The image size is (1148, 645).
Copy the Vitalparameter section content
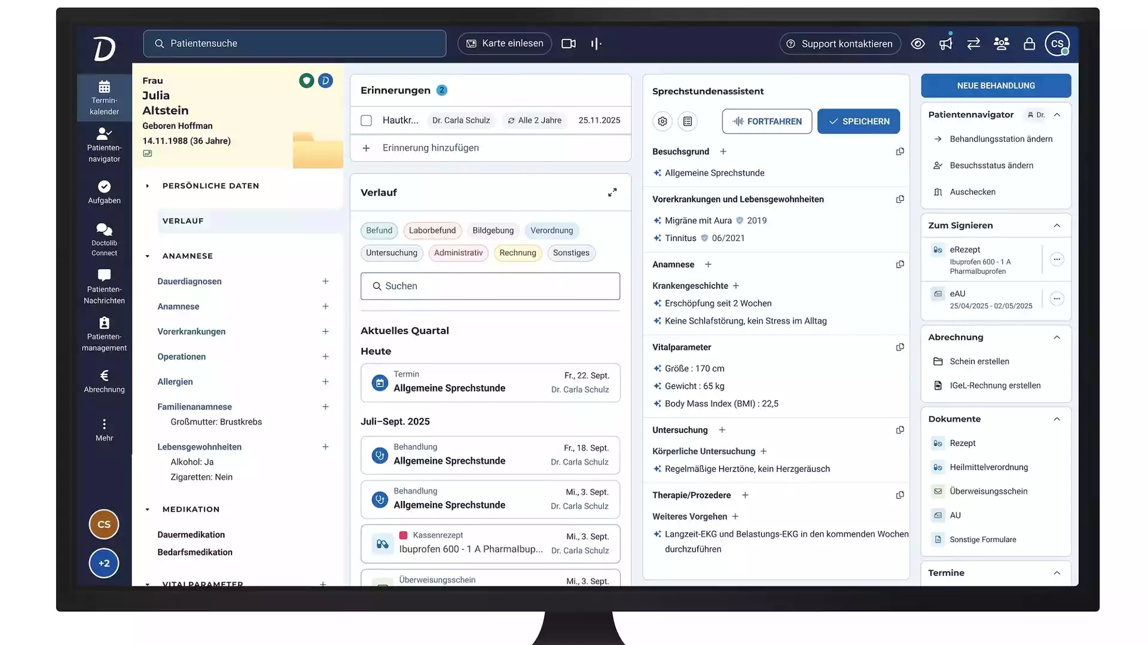900,347
